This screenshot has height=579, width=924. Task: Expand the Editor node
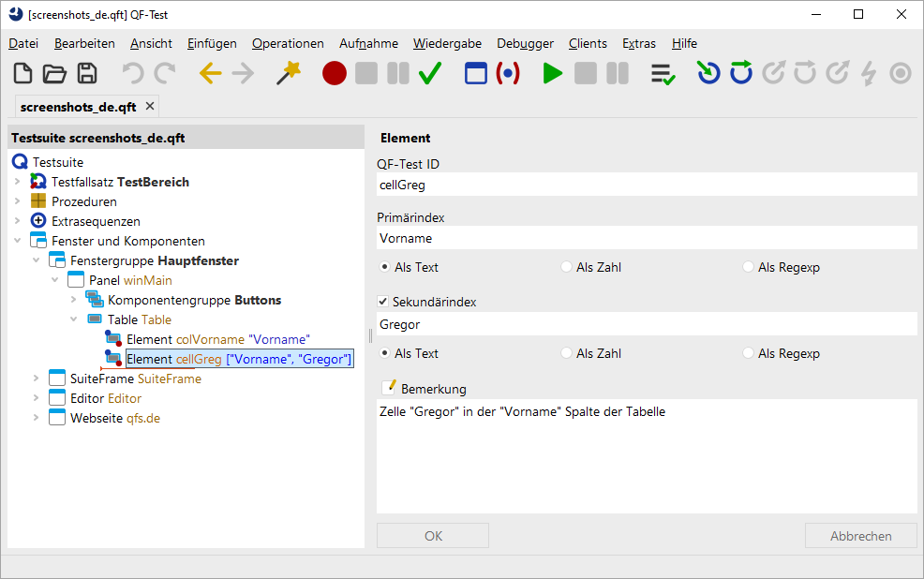36,398
